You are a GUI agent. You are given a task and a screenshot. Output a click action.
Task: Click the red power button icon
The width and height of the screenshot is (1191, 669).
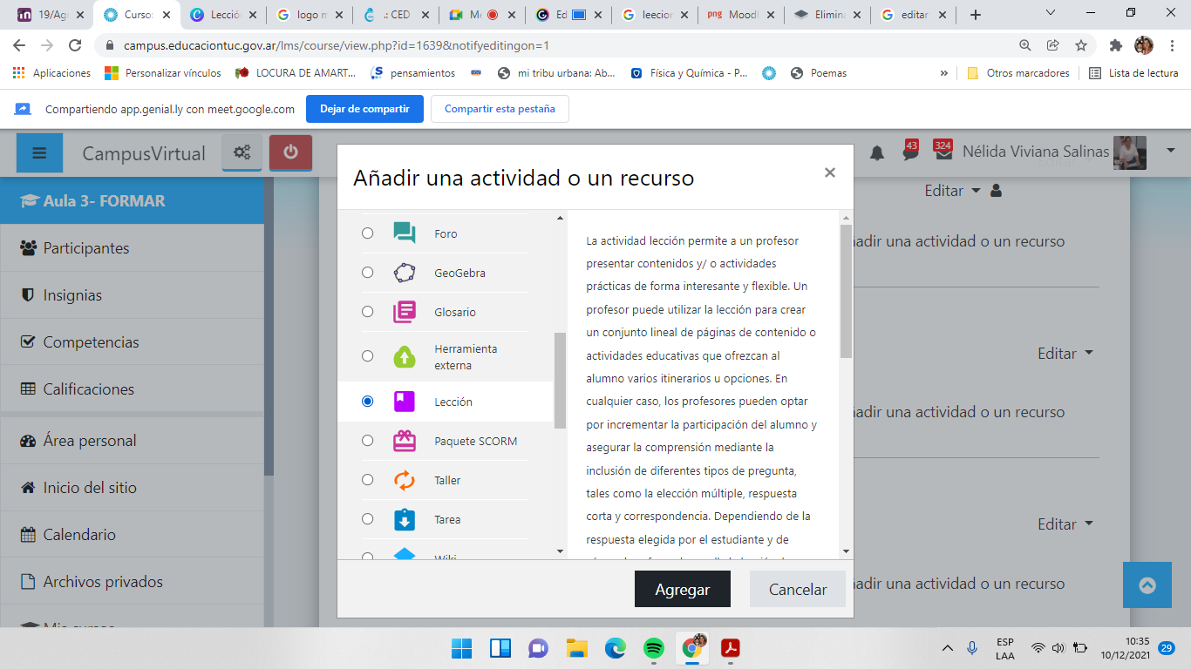[291, 152]
